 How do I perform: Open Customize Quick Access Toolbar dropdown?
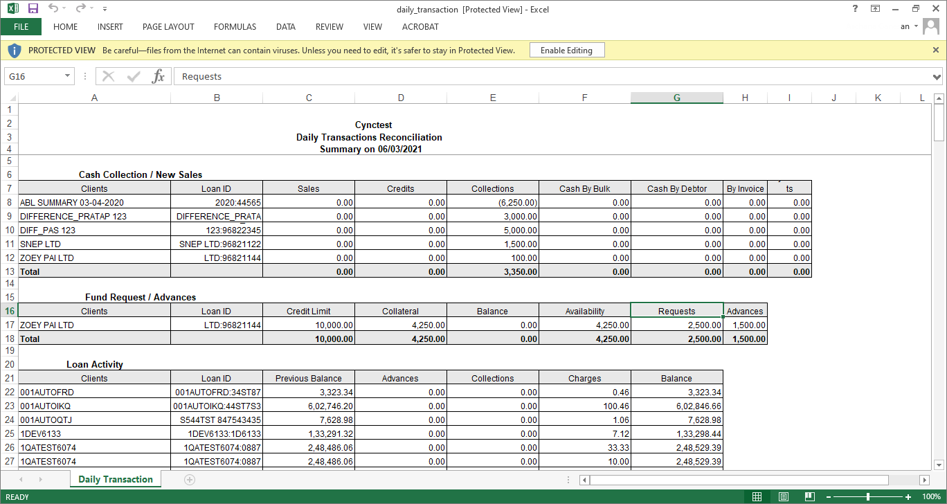pos(105,9)
